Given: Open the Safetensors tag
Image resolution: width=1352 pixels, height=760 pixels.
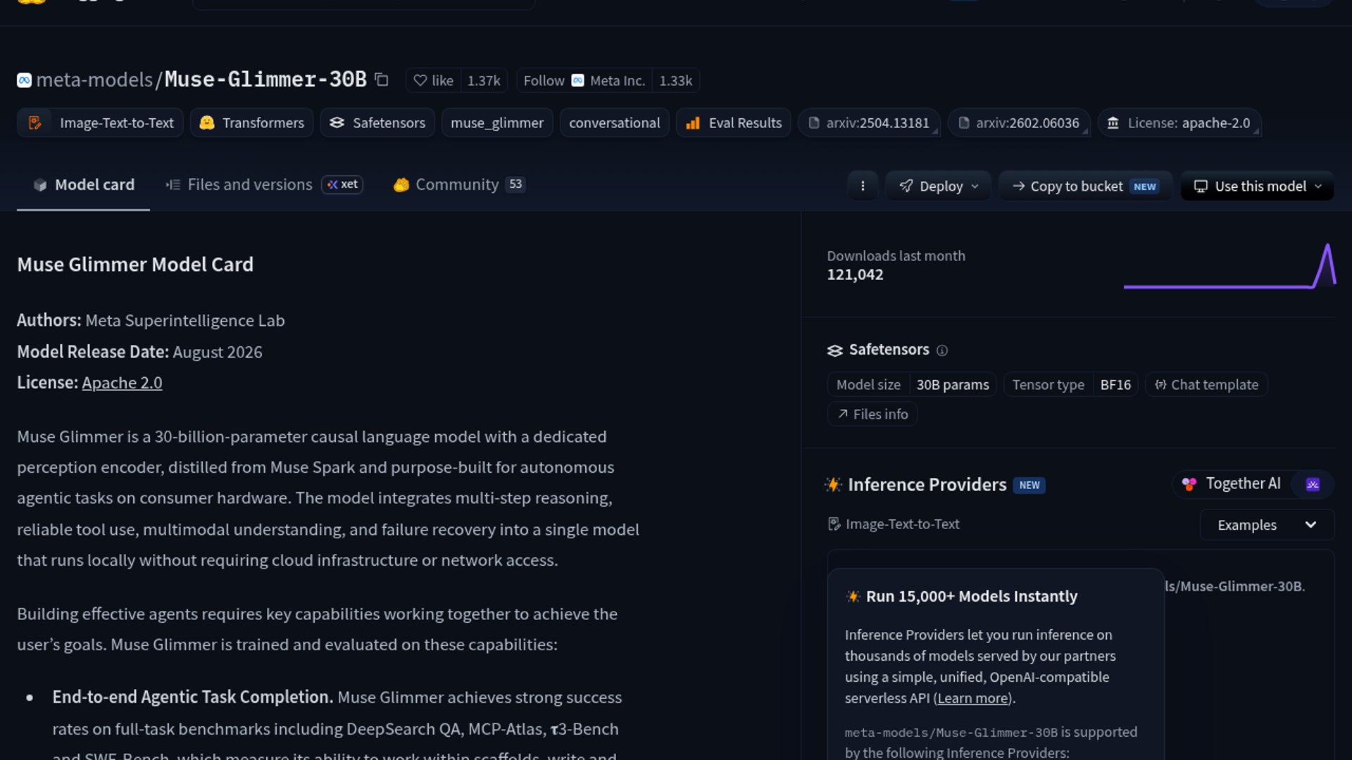Looking at the screenshot, I should [377, 122].
